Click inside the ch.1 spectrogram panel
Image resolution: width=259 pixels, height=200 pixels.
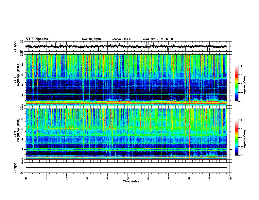(126, 80)
